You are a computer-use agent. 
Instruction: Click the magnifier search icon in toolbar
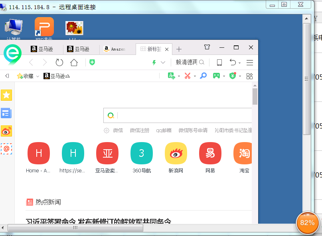(201, 62)
